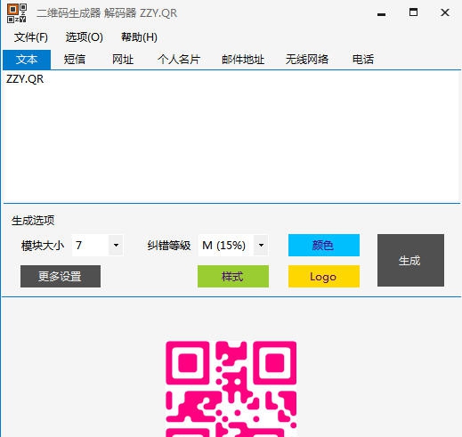Click the ZZY.QR app icon in title bar
The image size is (462, 437).
17,13
